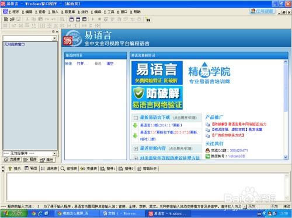Click the Run (play arrow) toolbar icon
This screenshot has height=218, width=292.
93,19
